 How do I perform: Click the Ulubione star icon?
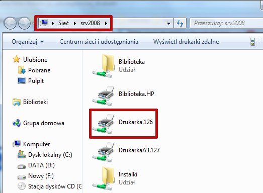coord(17,59)
